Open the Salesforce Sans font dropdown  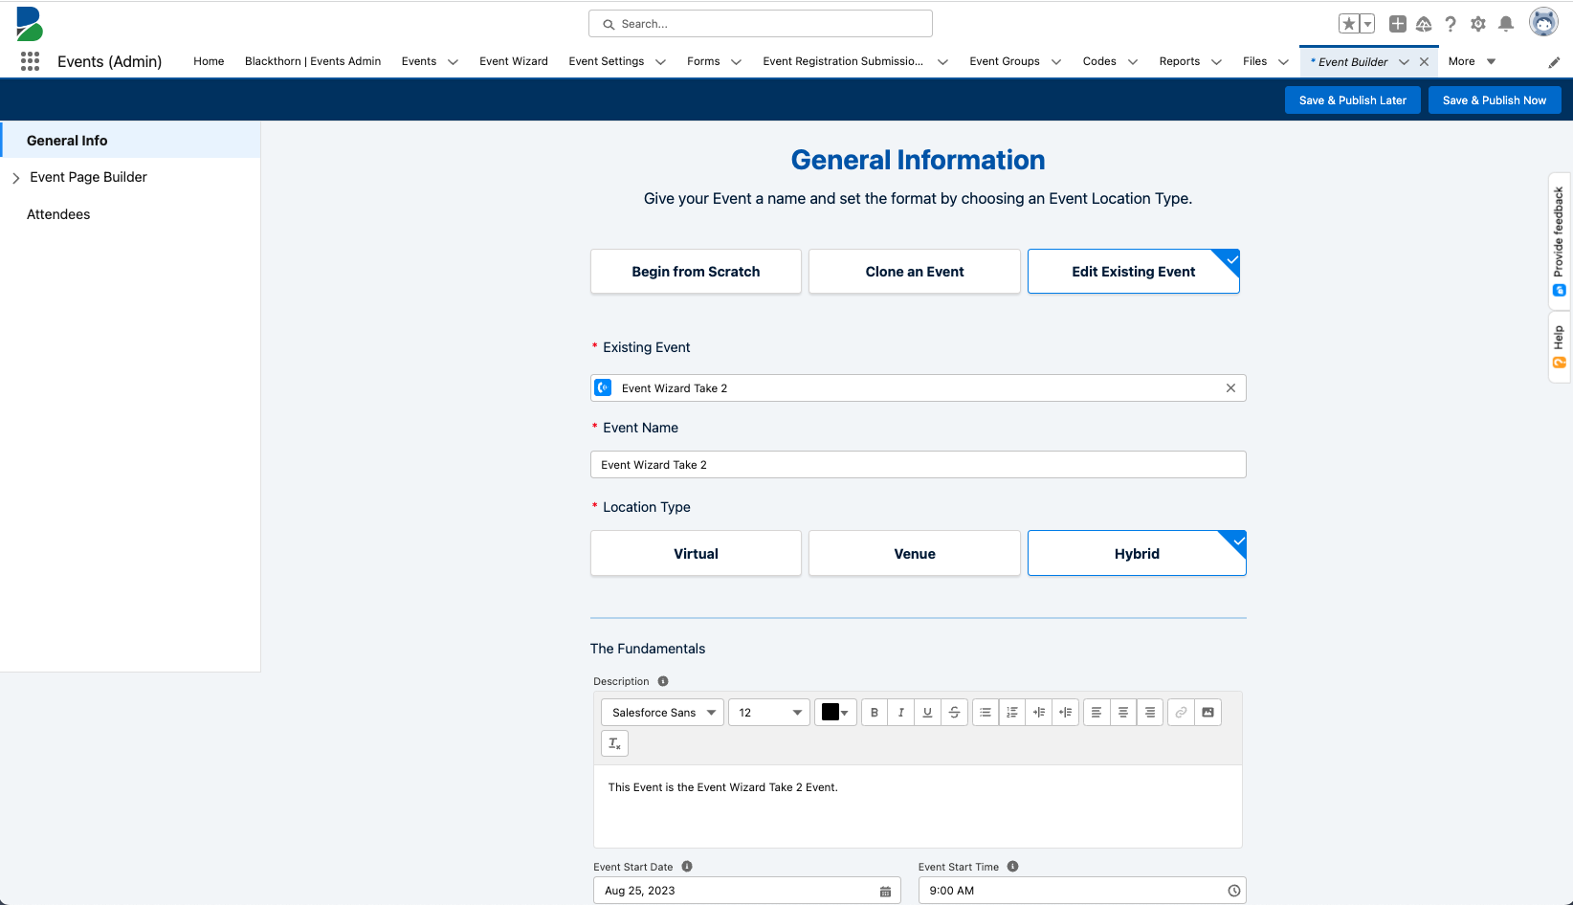point(662,713)
